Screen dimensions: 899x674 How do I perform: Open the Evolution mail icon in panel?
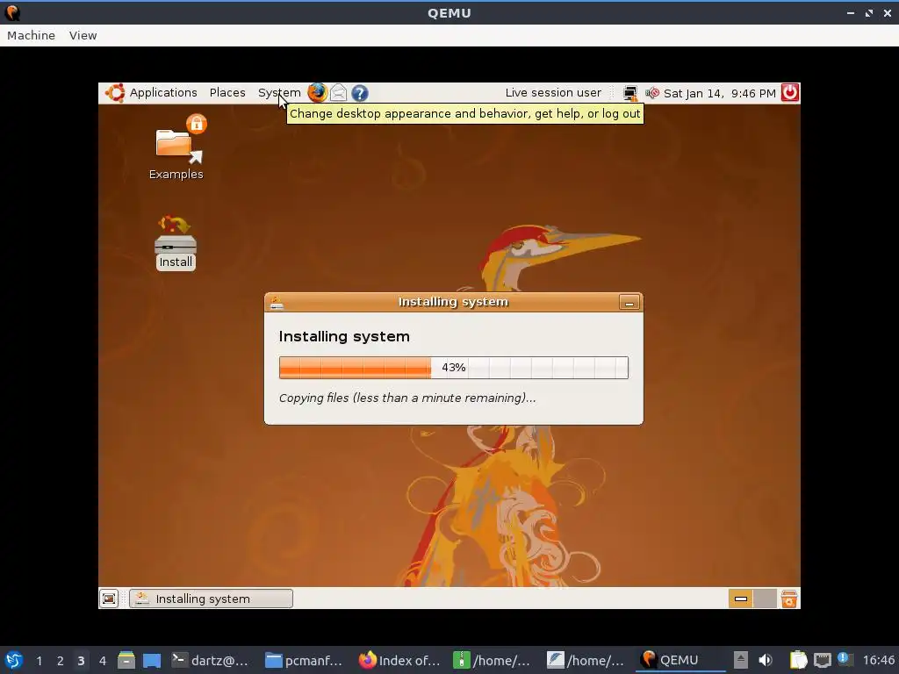point(338,93)
